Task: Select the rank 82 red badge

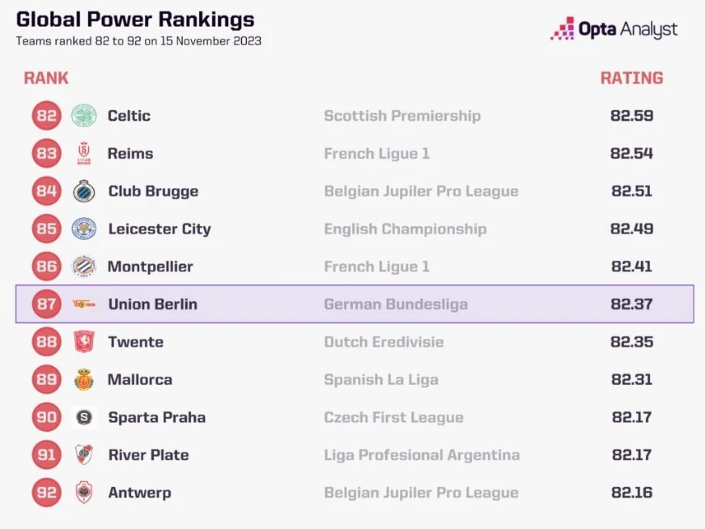Action: (46, 116)
